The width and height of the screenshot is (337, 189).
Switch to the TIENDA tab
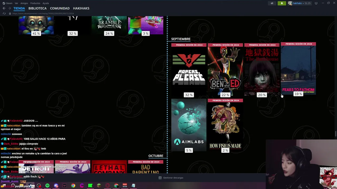[19, 8]
